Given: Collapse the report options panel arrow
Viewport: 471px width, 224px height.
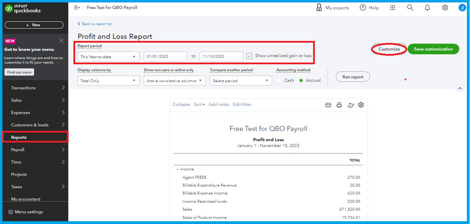Looking at the screenshot, I should [460, 88].
